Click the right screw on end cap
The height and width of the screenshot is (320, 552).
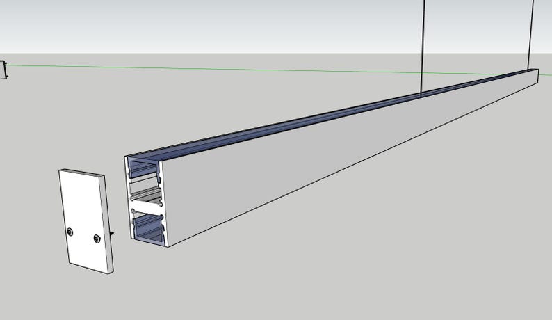[x=97, y=239]
